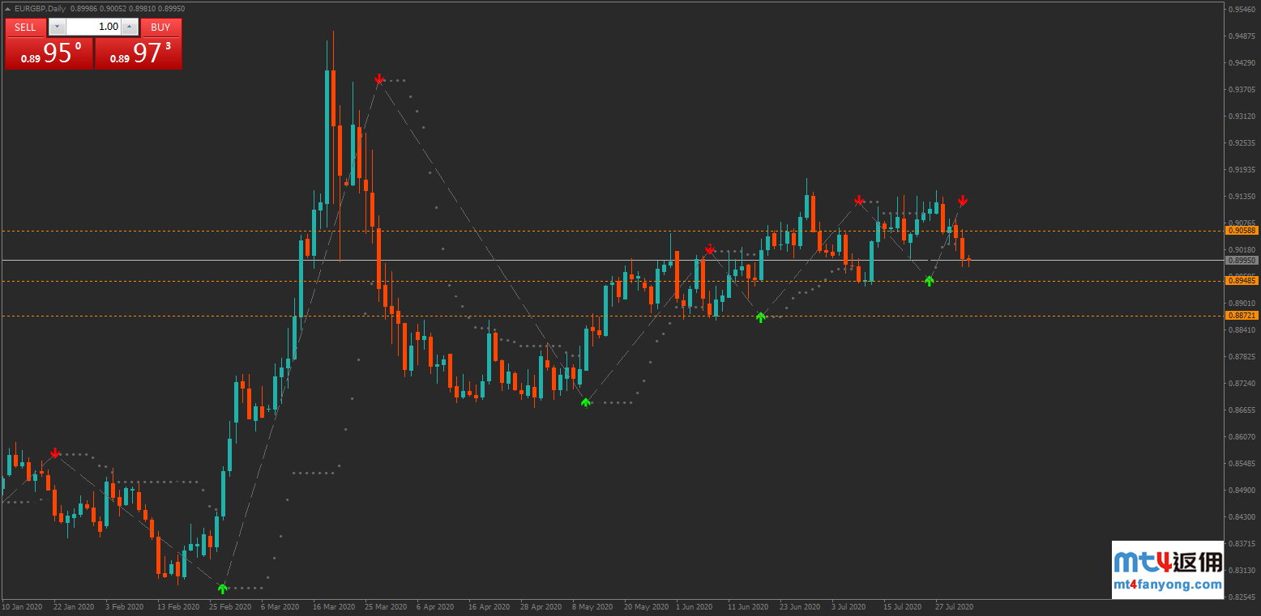The image size is (1261, 616).
Task: Increase lot volume with the up arrow
Action: click(x=130, y=27)
